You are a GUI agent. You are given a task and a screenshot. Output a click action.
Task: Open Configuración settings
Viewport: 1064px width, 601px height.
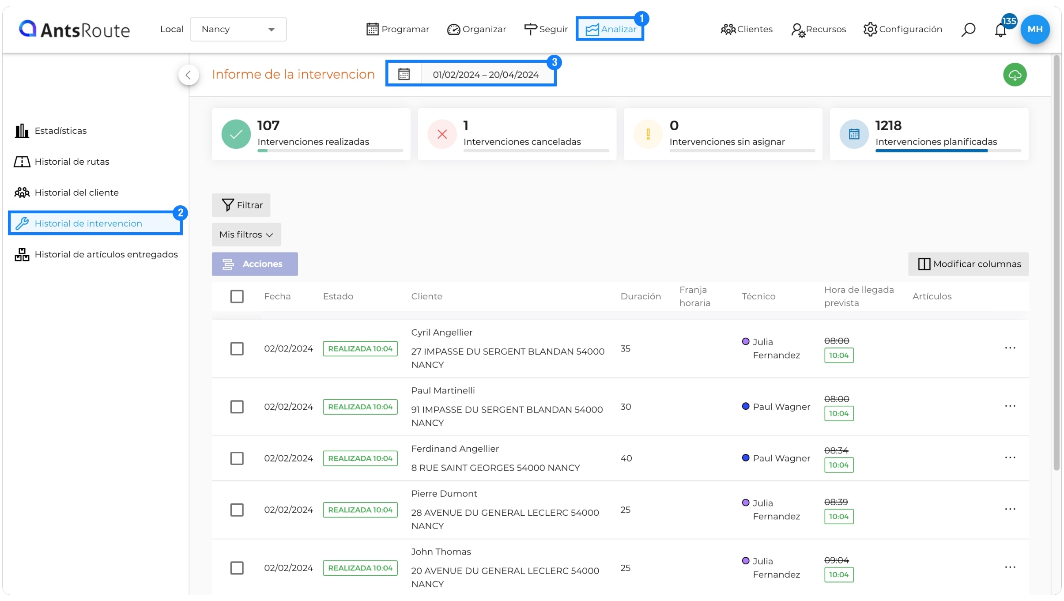point(903,29)
